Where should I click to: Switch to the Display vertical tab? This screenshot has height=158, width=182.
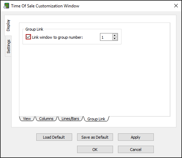click(8, 25)
